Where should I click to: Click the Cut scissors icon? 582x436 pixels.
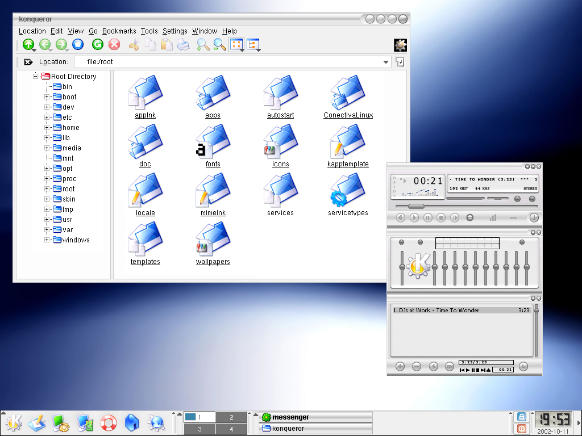(x=134, y=45)
